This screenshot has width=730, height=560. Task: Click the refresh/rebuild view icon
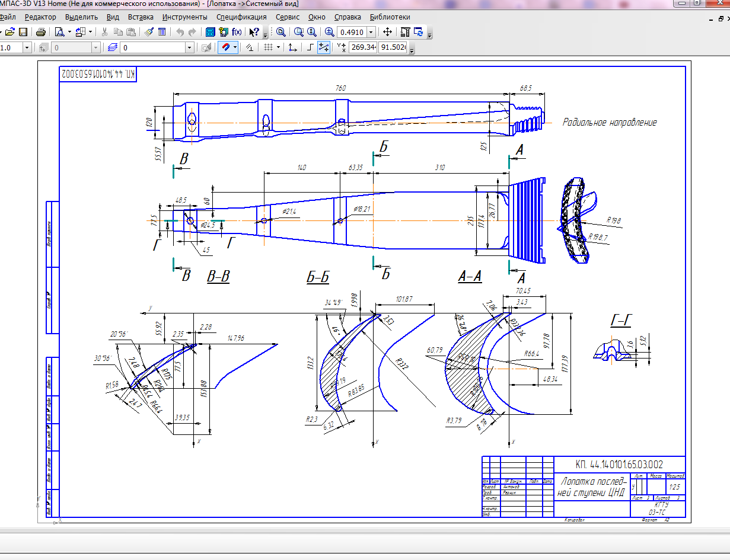(x=419, y=32)
